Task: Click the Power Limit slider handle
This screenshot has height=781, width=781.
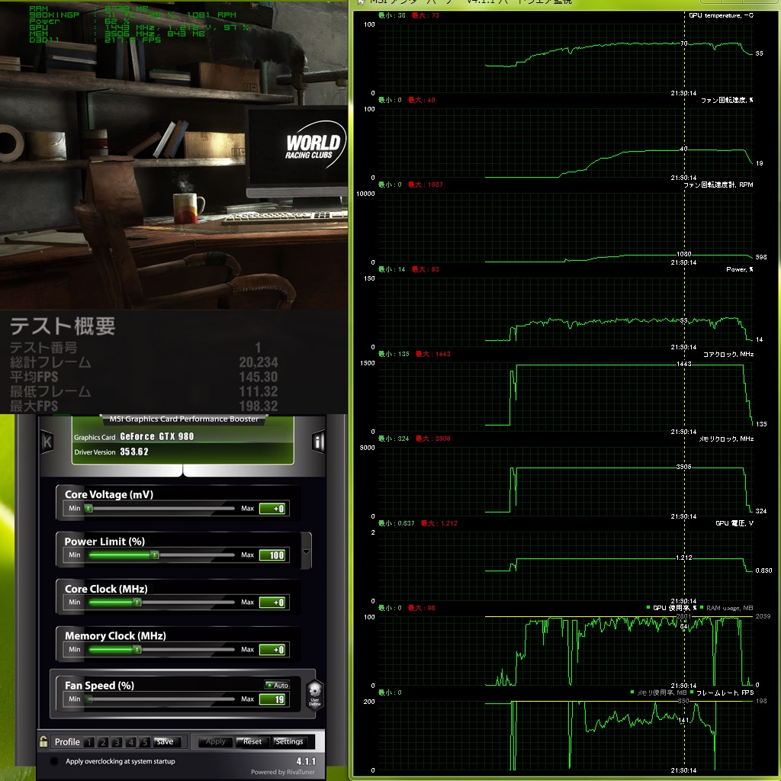Action: tap(155, 555)
